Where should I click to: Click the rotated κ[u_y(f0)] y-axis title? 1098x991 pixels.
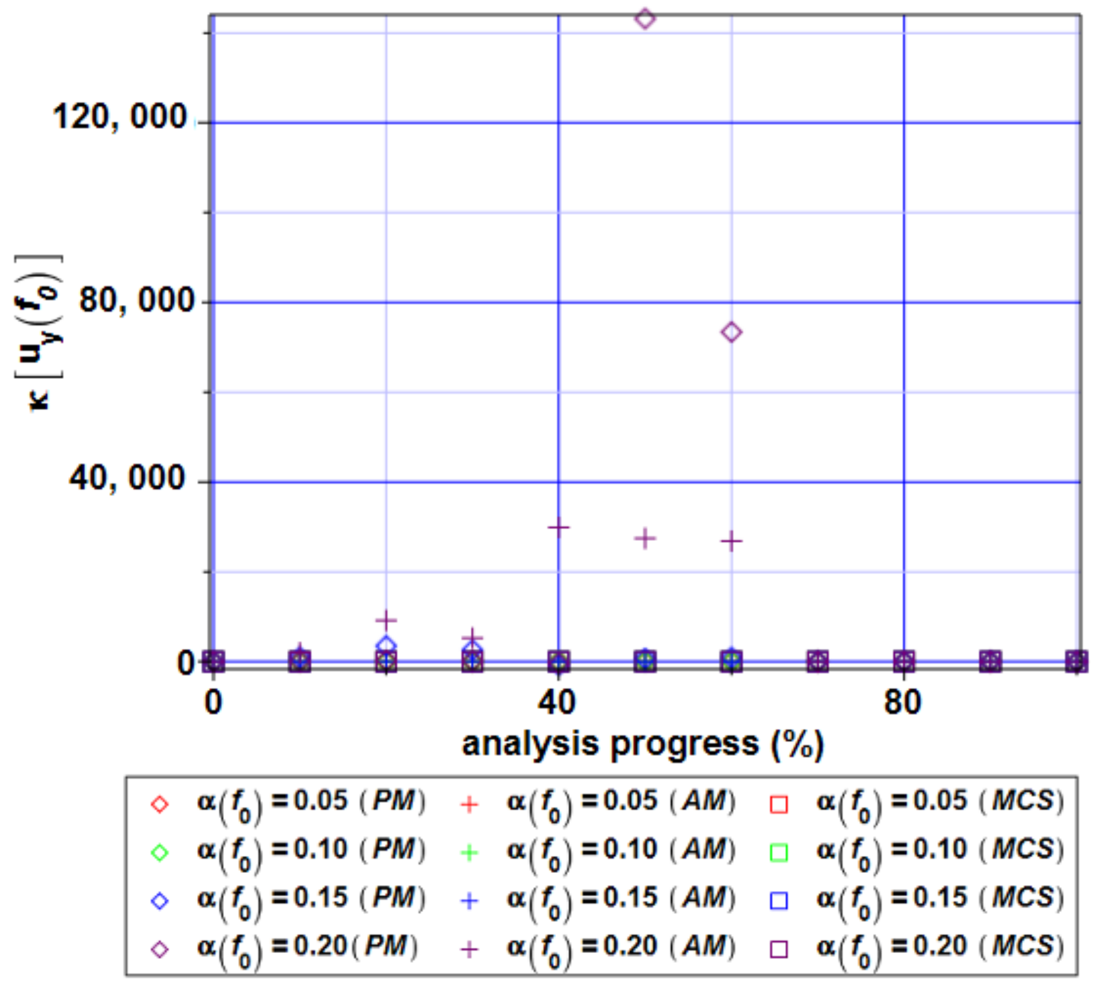(x=39, y=333)
